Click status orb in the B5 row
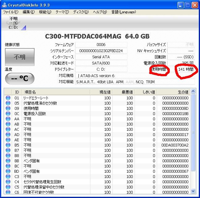This screenshot has height=198, width=200. tap(8, 145)
